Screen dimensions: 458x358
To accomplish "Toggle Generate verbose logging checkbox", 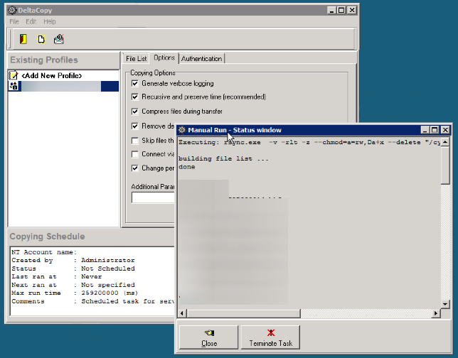I will tap(135, 83).
